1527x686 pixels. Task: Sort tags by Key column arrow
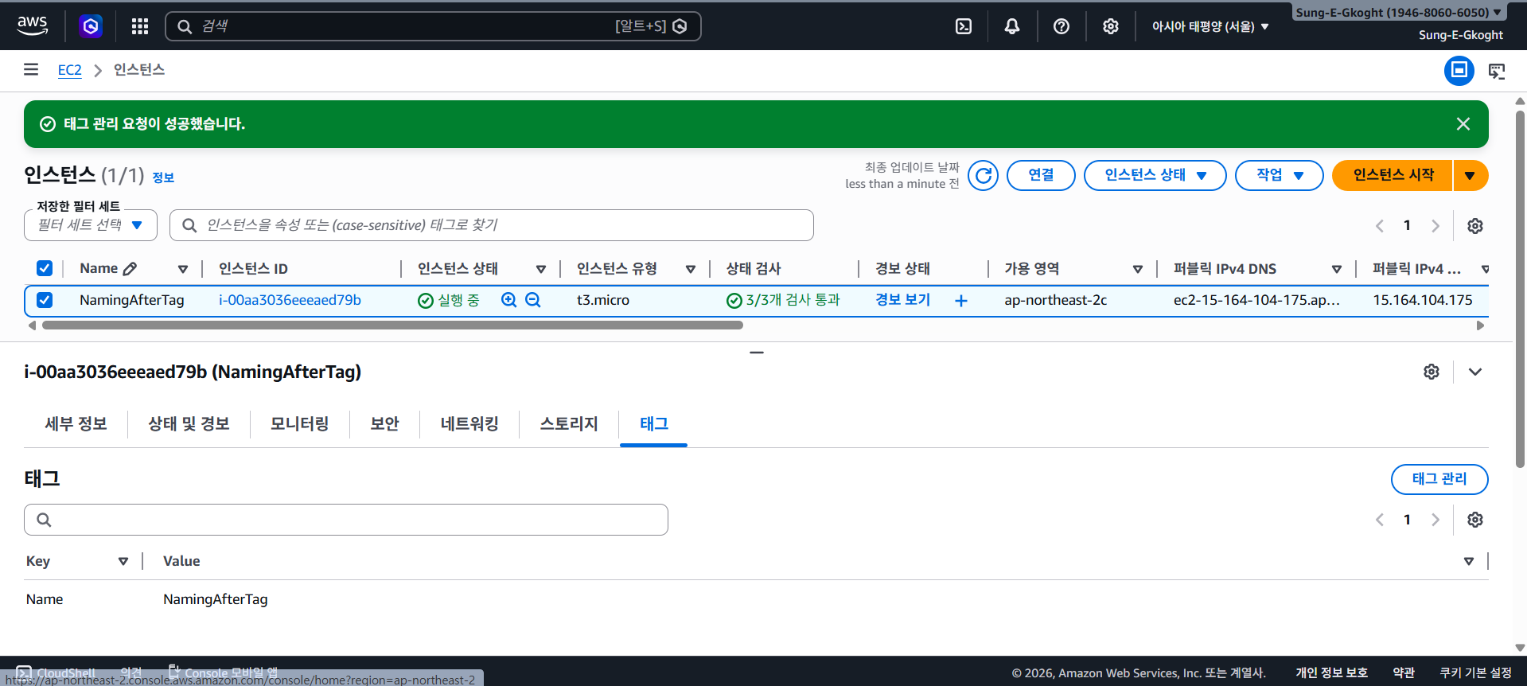pyautogui.click(x=123, y=561)
